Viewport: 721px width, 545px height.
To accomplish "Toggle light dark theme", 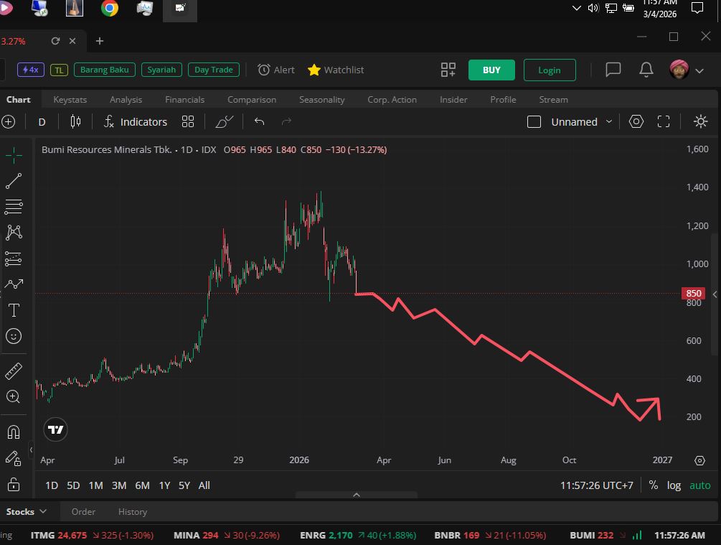I will point(700,121).
